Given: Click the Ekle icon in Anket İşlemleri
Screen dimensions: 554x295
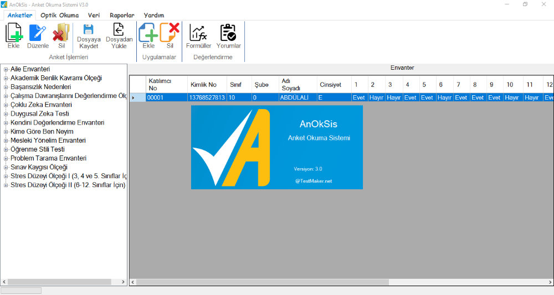Looking at the screenshot, I should 14,34.
